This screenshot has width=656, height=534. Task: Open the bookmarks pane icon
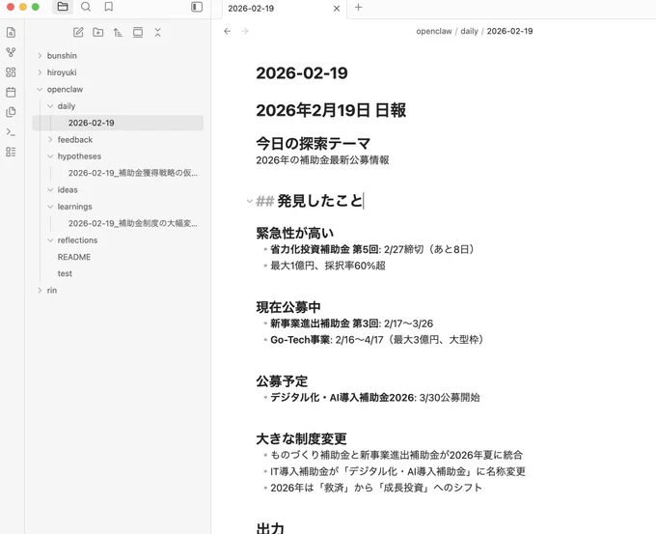[109, 7]
